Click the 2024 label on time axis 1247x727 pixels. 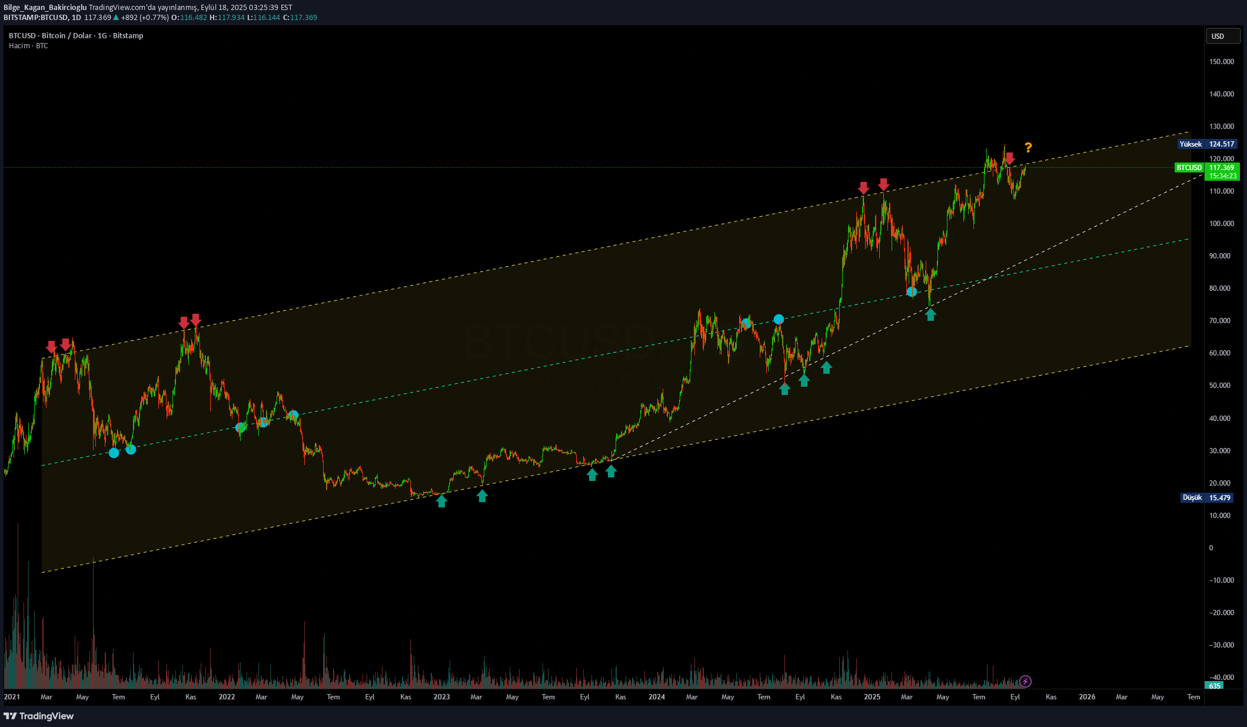pos(656,697)
